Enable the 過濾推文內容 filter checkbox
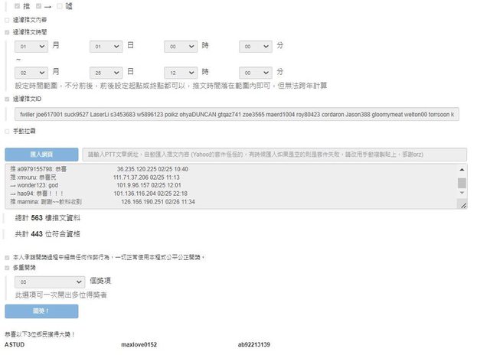 (8, 20)
